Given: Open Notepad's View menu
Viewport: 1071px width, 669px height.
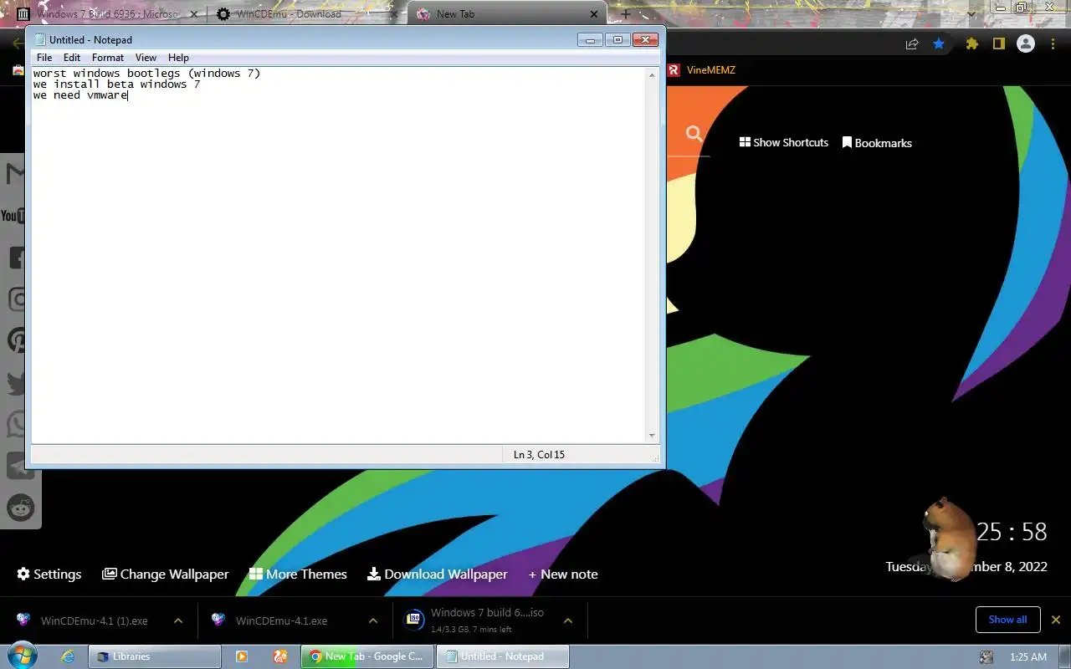Looking at the screenshot, I should [146, 58].
